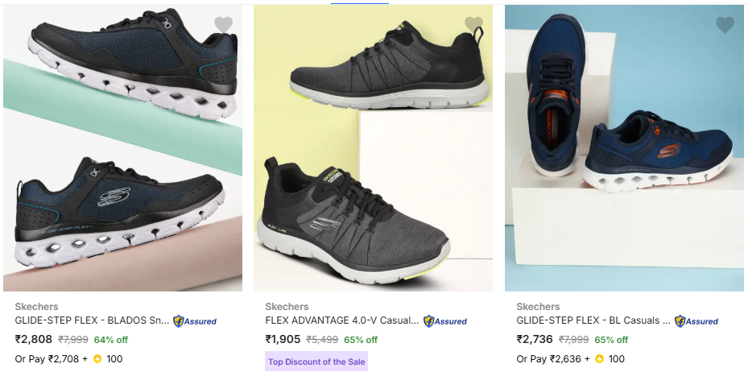Screen dimensions: 748x372
Task: Open black and blue Glide-Step shoe image
Action: pyautogui.click(x=123, y=149)
